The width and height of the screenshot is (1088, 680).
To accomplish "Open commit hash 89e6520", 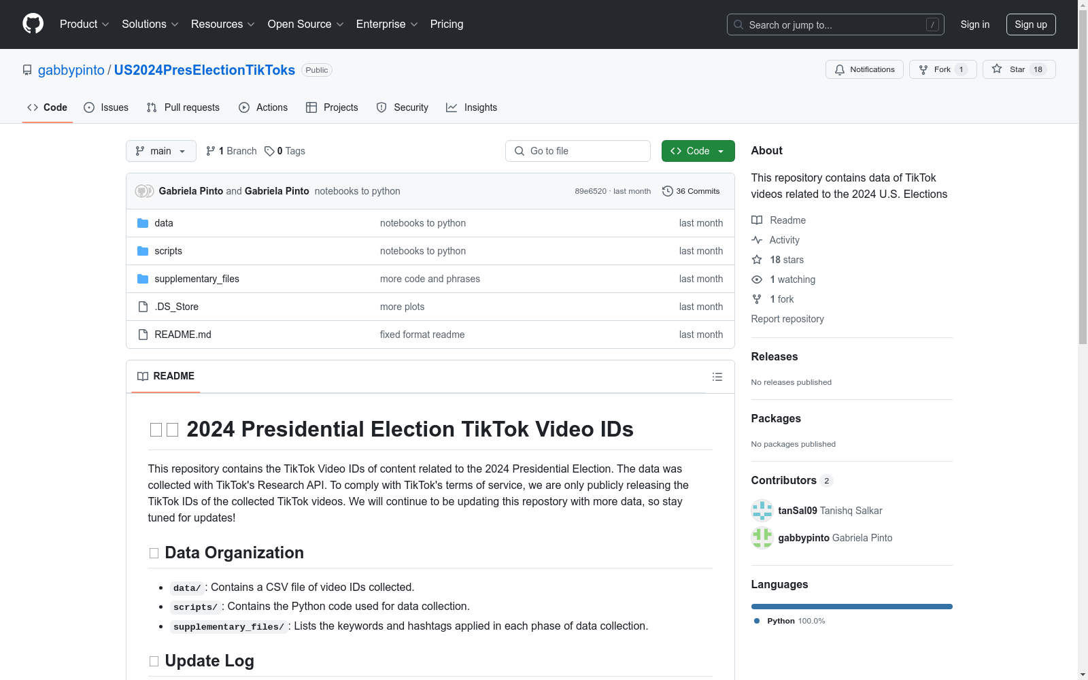I will tap(591, 192).
